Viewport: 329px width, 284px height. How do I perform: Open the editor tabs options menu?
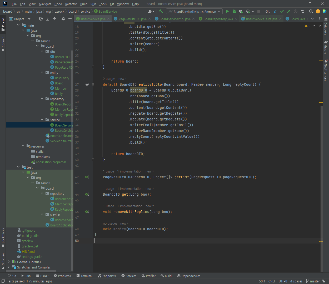pos(320,19)
